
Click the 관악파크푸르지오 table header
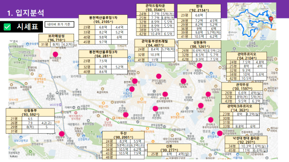click(240, 108)
